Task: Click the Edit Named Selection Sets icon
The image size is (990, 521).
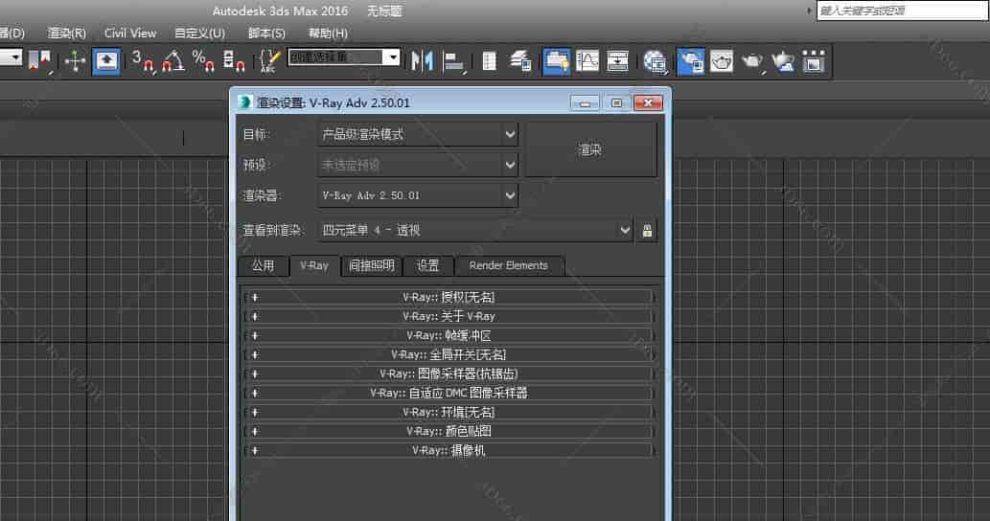Action: click(x=269, y=60)
